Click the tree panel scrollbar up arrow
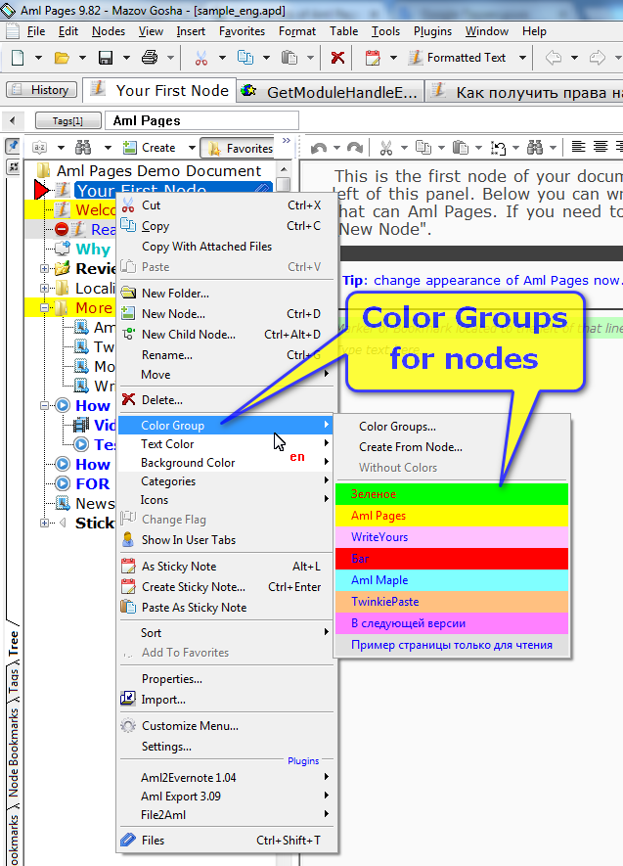 [x=284, y=169]
